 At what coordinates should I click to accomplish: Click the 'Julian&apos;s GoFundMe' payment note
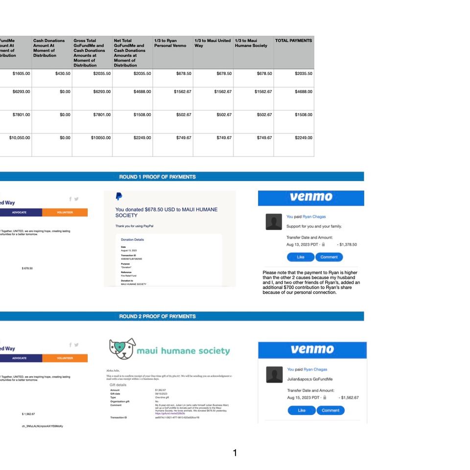click(x=309, y=379)
